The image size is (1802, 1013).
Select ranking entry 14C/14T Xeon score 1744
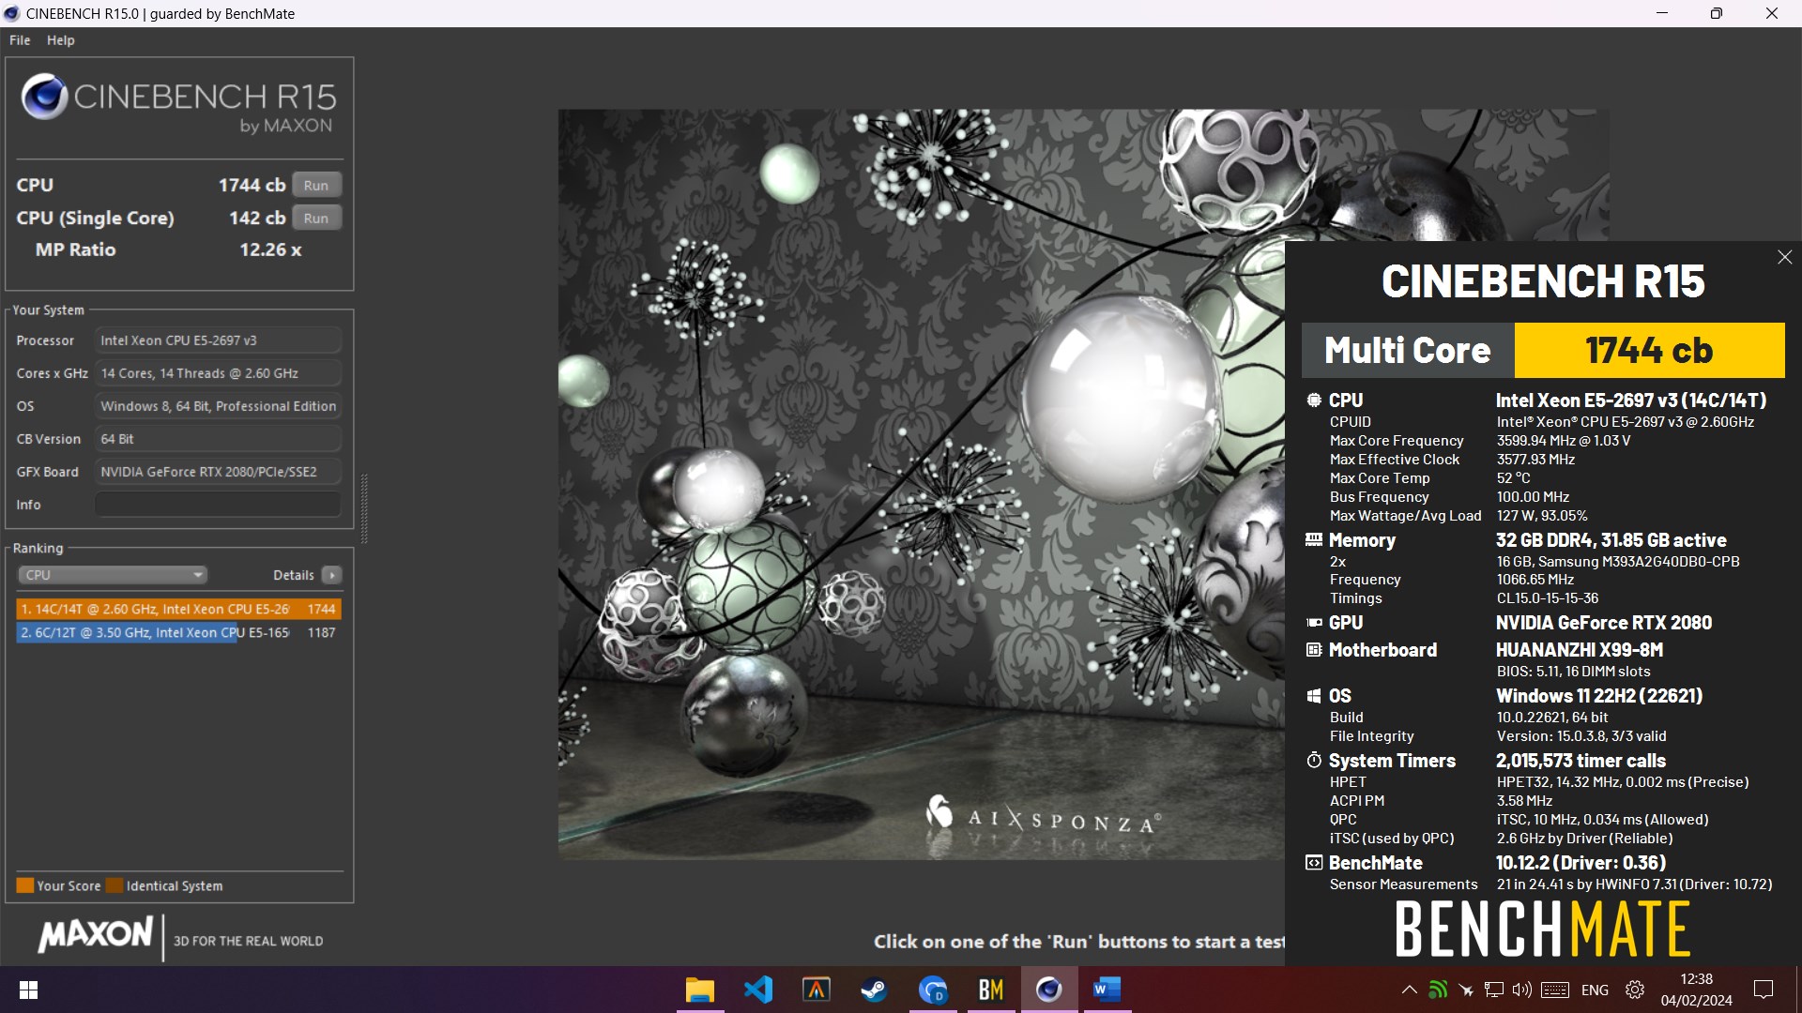pyautogui.click(x=178, y=609)
